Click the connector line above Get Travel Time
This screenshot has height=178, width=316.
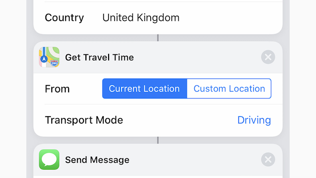[158, 38]
